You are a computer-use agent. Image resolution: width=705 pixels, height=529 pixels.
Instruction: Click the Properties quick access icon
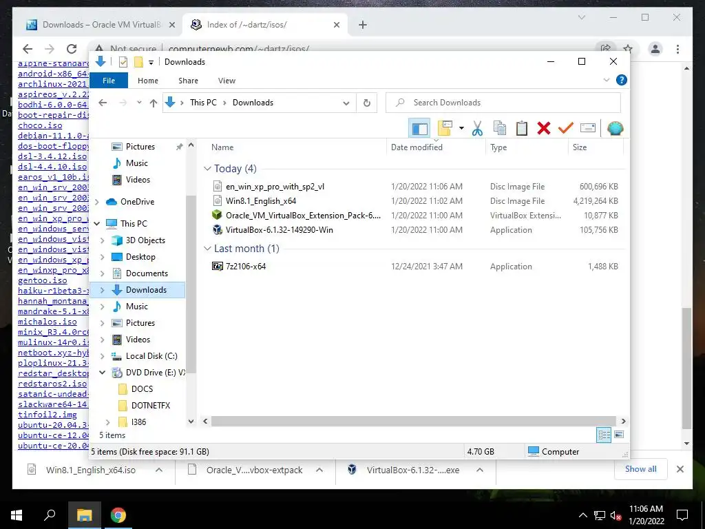pyautogui.click(x=123, y=62)
